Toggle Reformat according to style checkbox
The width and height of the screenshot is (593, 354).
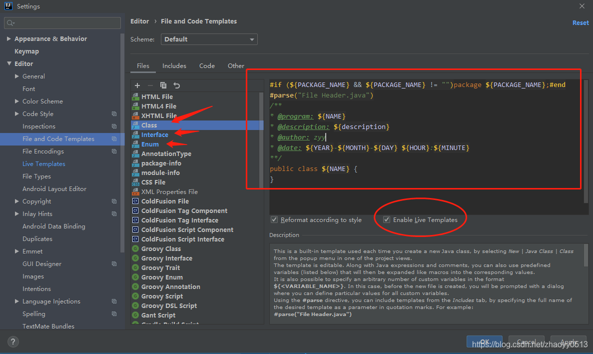coord(274,219)
